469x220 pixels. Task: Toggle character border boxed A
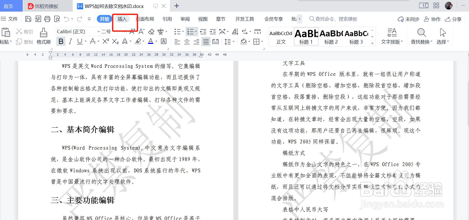pos(164,41)
